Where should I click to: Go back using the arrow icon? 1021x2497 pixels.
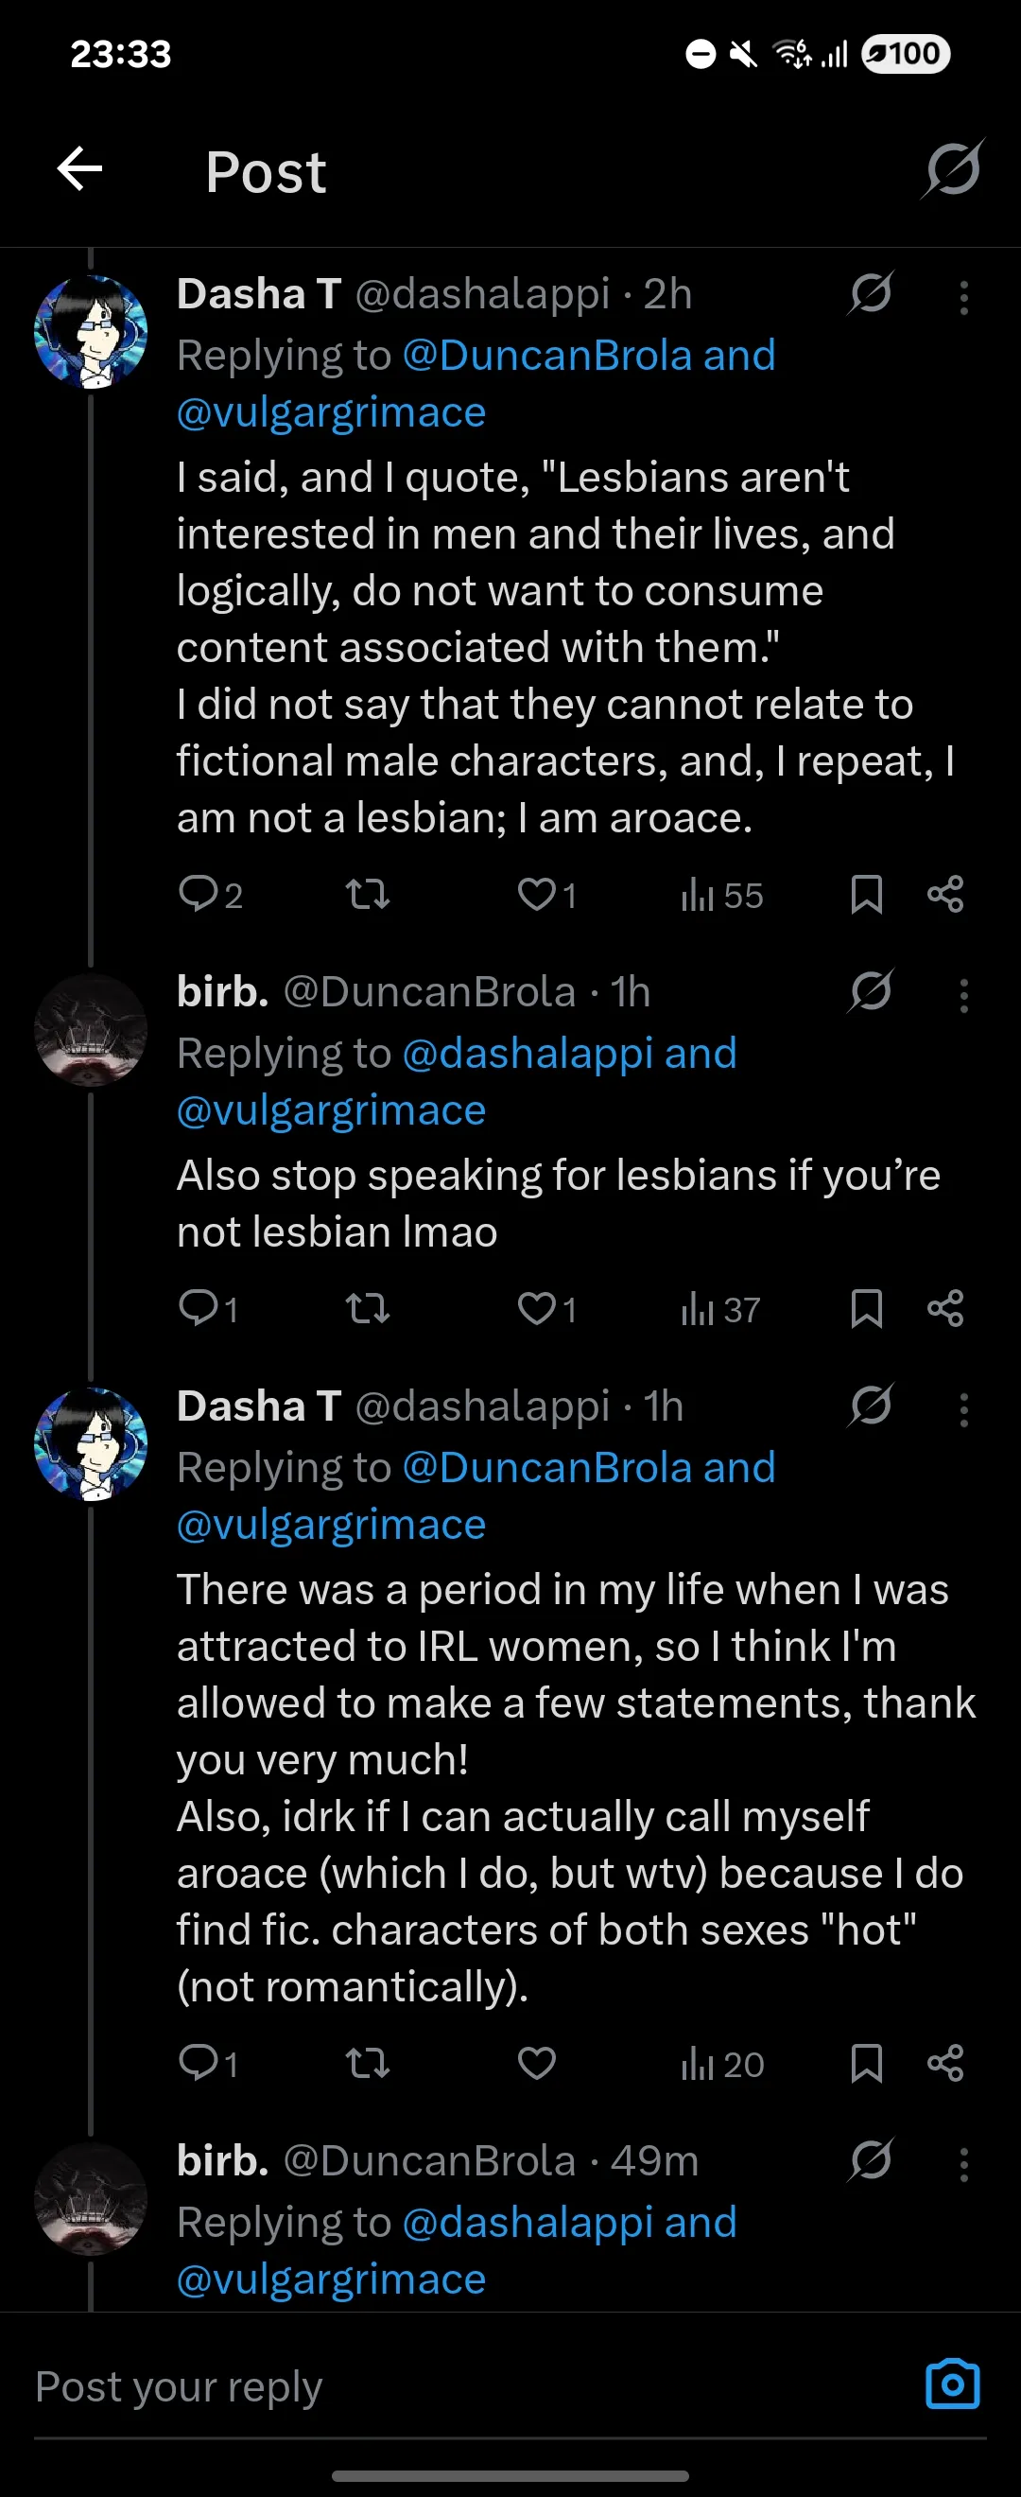pos(79,170)
